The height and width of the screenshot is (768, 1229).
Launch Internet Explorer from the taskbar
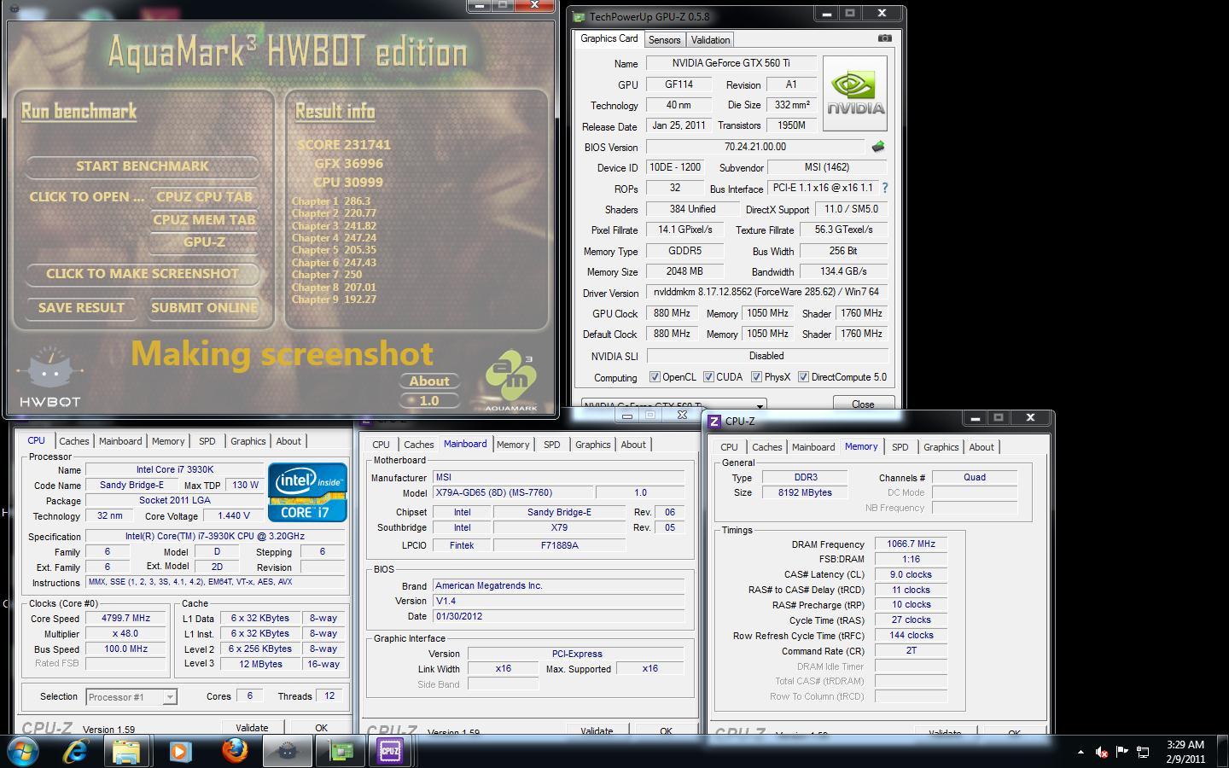point(77,751)
